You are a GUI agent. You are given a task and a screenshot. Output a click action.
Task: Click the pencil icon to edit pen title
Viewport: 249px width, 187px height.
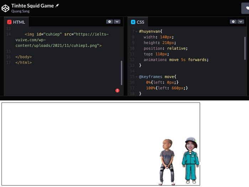point(57,6)
